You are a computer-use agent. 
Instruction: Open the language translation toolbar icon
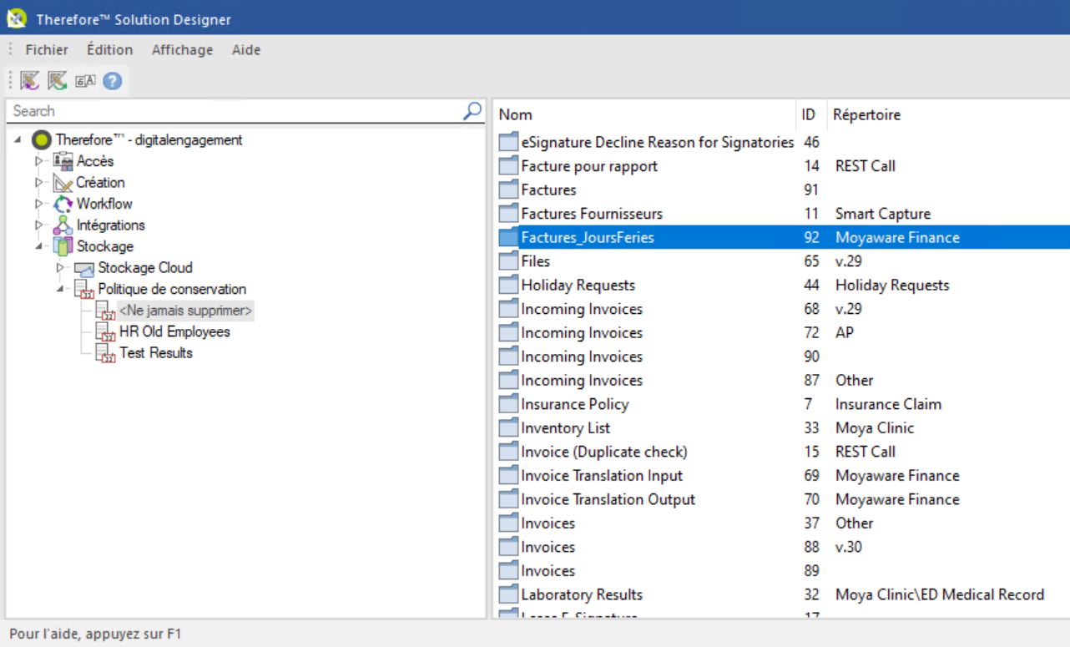click(84, 80)
